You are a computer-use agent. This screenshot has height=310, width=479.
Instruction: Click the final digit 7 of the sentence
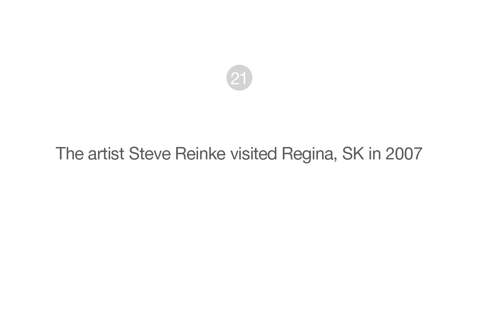[418, 153]
